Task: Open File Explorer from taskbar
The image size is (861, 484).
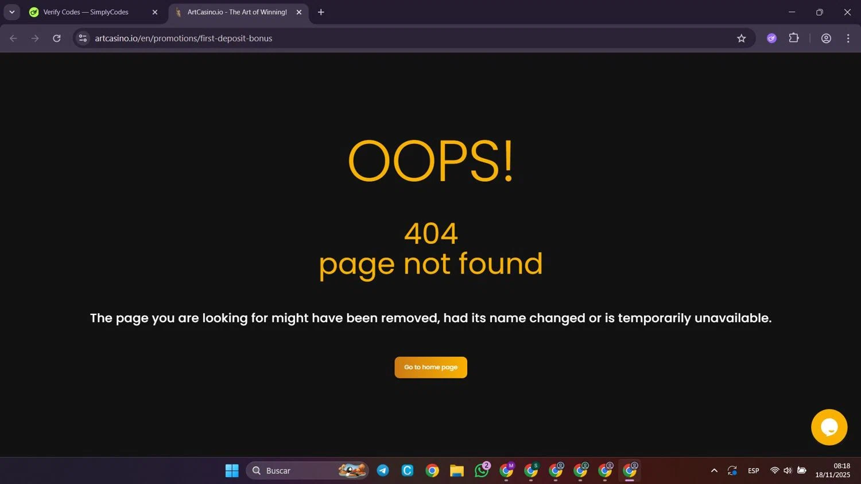Action: [457, 471]
